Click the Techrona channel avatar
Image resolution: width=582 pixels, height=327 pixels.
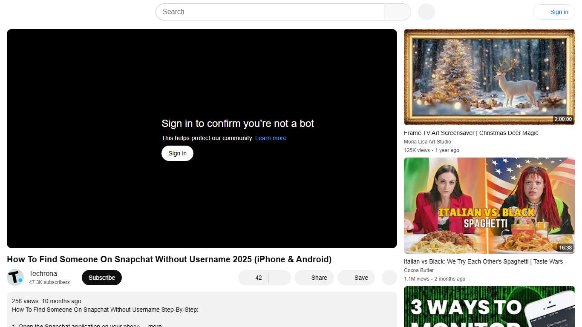(15, 277)
